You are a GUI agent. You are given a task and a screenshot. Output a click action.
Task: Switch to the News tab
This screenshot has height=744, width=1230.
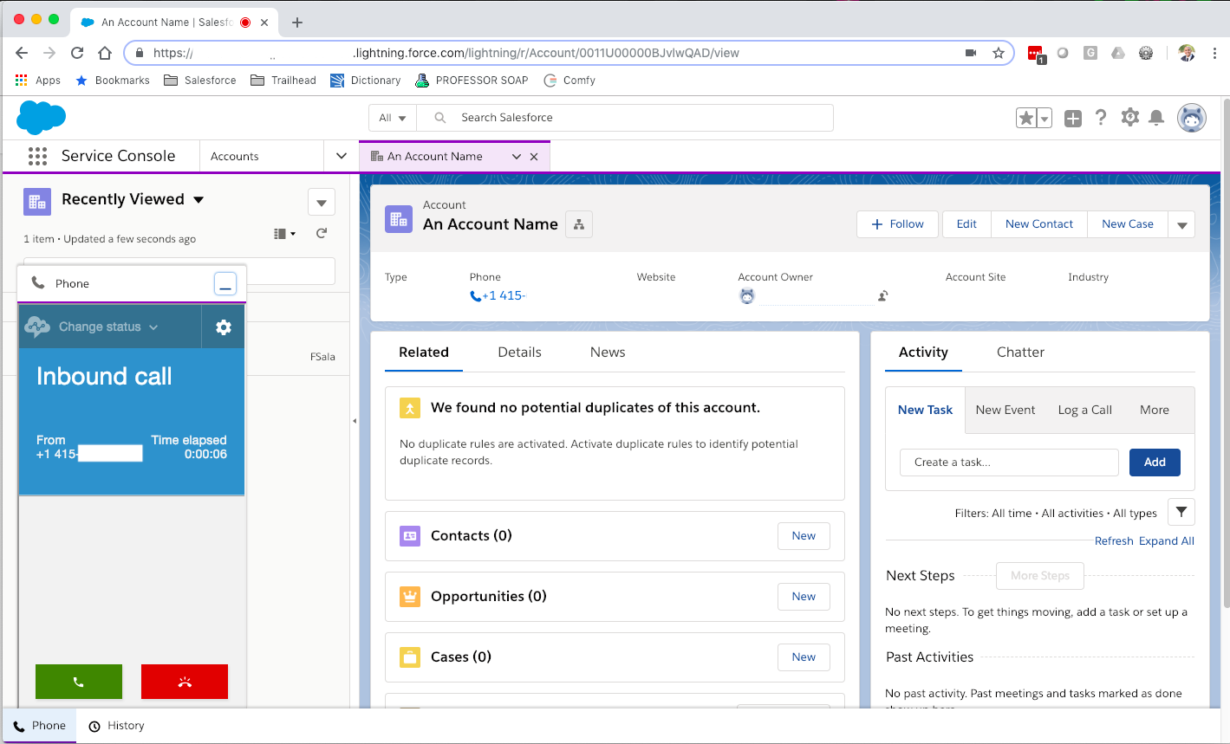pyautogui.click(x=608, y=353)
